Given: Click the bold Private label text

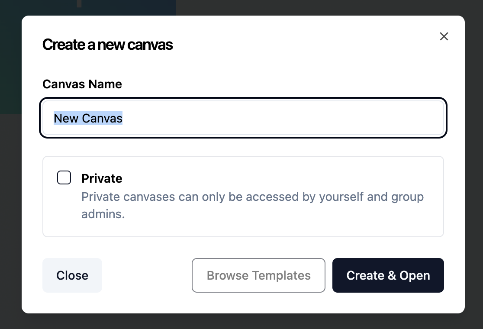Looking at the screenshot, I should click(102, 178).
